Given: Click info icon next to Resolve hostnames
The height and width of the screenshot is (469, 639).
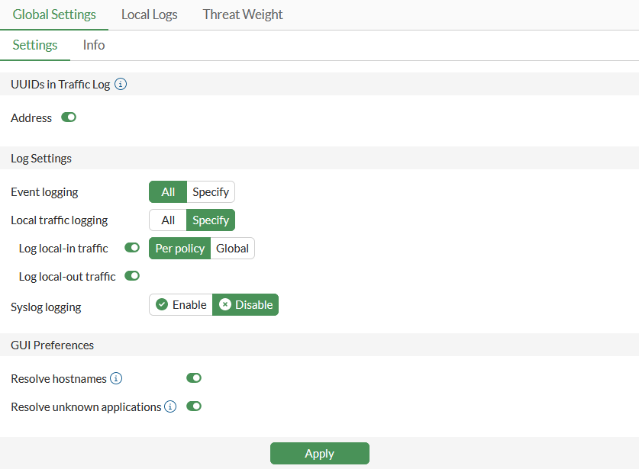Looking at the screenshot, I should [x=116, y=378].
